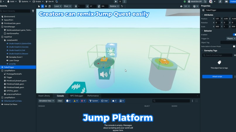This screenshot has height=132, width=236.
Task: Clear the console with Clear button
Action: pos(60,101)
